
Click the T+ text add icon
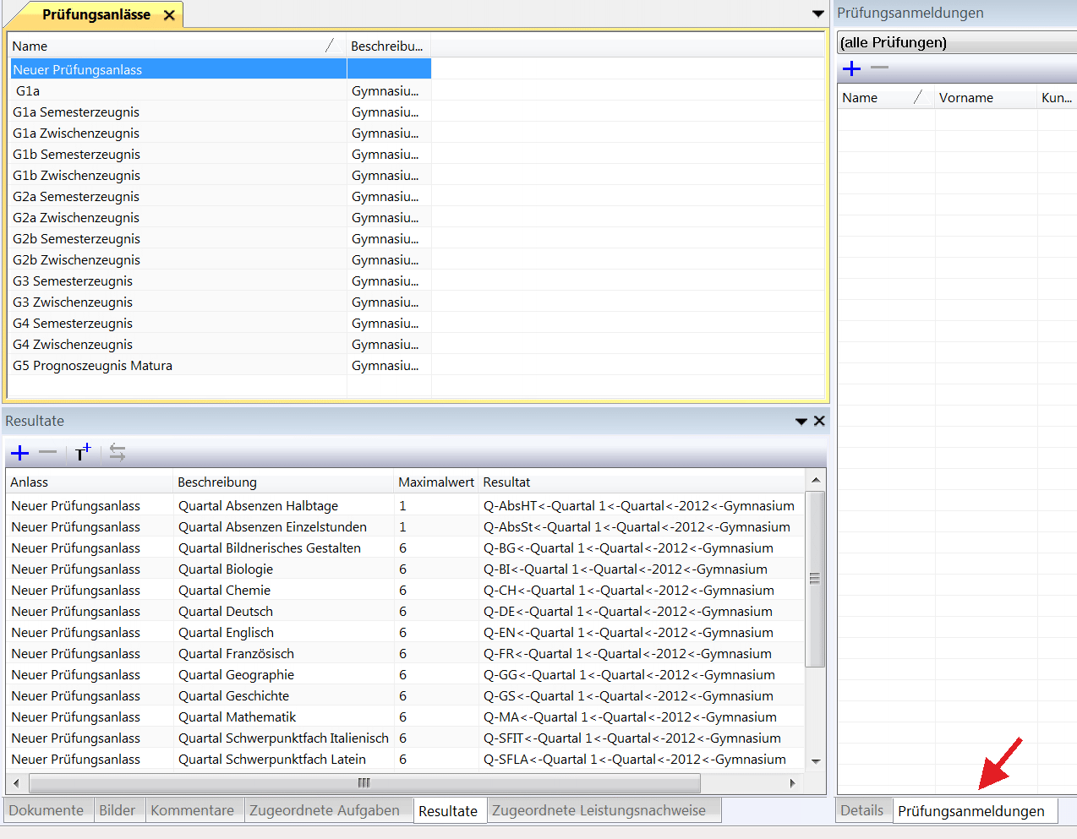tap(82, 453)
